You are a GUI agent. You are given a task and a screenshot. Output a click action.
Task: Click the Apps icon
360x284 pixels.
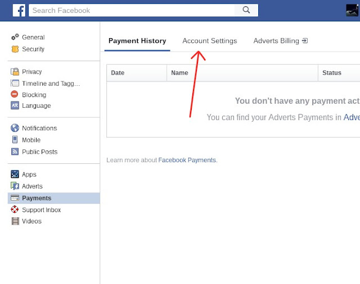point(15,174)
